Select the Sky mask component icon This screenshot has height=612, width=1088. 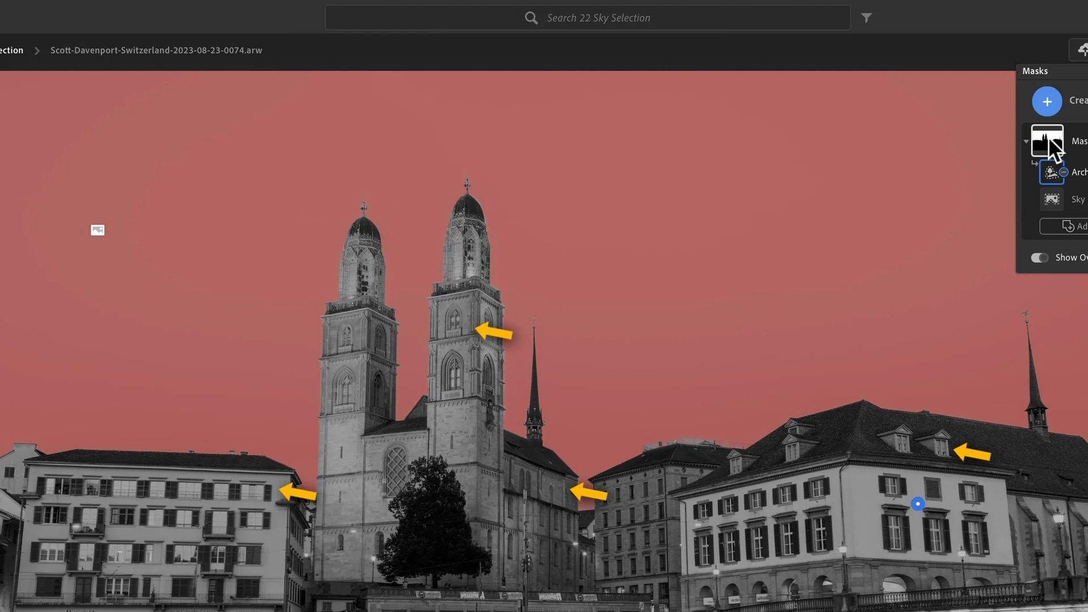[x=1052, y=199]
